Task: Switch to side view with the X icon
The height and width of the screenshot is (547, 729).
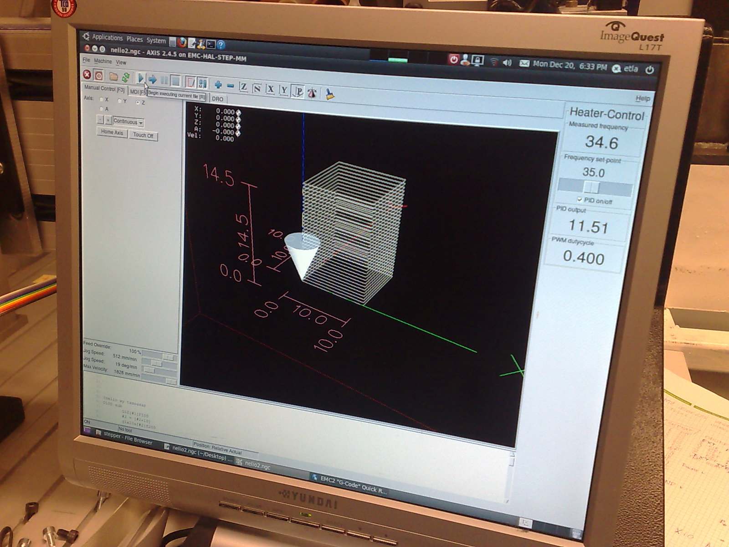Action: [271, 89]
